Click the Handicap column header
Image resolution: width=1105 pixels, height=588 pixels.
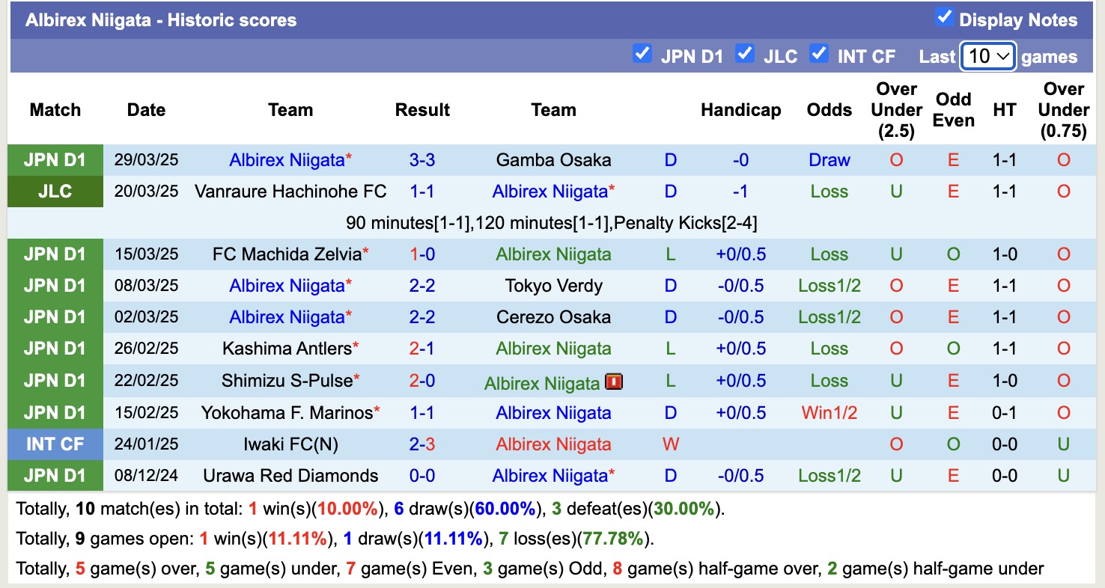[x=741, y=110]
